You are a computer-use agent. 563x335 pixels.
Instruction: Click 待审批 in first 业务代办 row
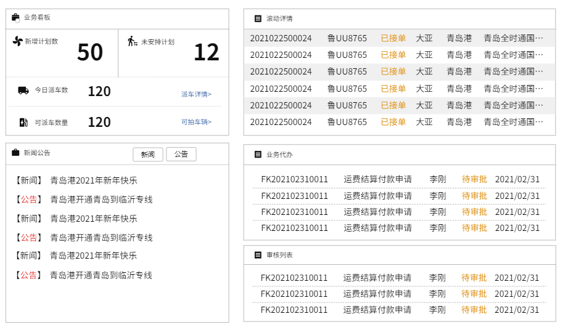pyautogui.click(x=474, y=179)
